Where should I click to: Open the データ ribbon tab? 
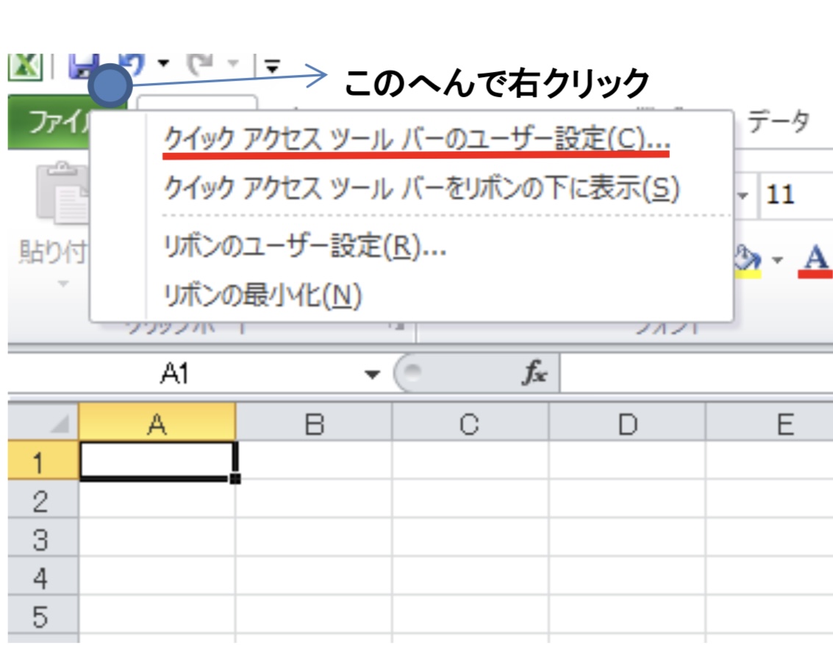pyautogui.click(x=779, y=120)
